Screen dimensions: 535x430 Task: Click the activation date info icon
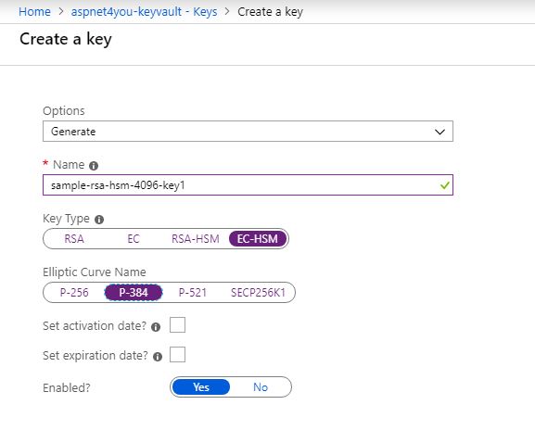(156, 327)
